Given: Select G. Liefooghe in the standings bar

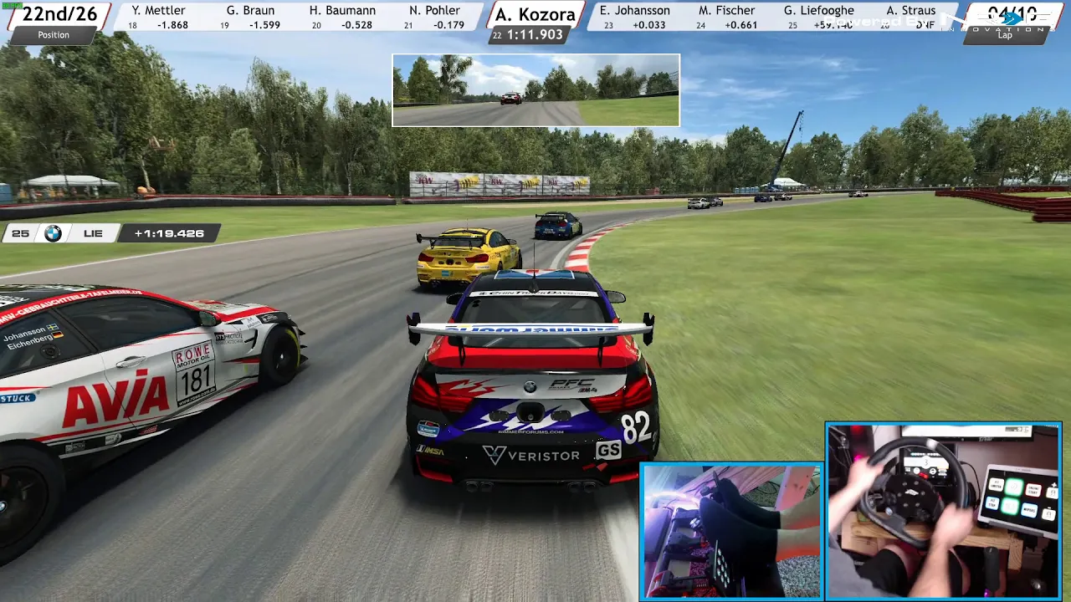Looking at the screenshot, I should [x=819, y=11].
